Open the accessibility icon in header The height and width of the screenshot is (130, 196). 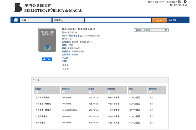179,2
